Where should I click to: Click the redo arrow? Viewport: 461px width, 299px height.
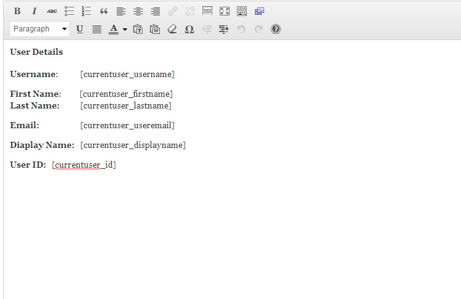point(259,29)
